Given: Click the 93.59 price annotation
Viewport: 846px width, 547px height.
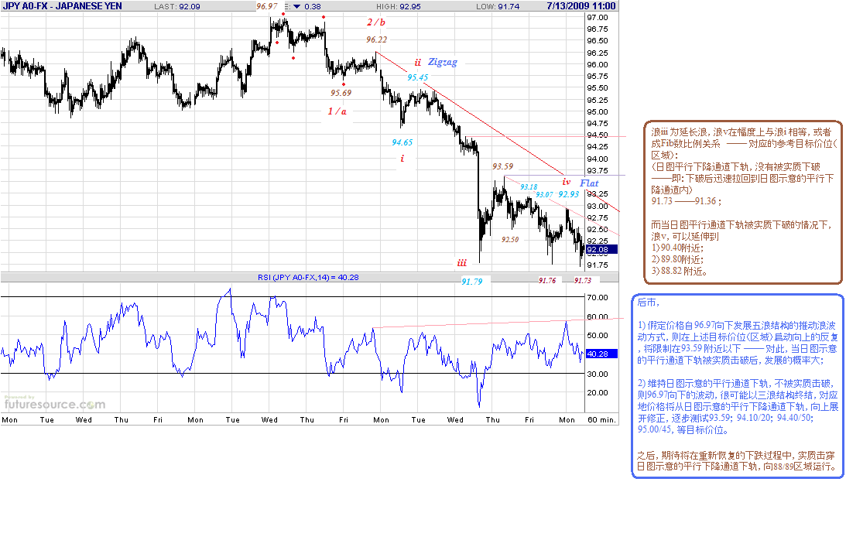Looking at the screenshot, I should [x=503, y=166].
